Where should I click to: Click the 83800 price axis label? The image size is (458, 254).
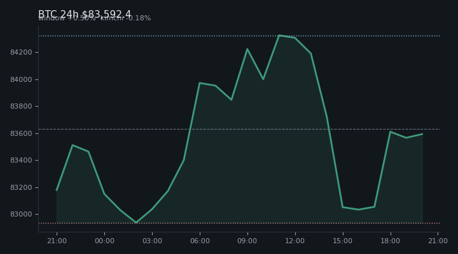pyautogui.click(x=21, y=107)
